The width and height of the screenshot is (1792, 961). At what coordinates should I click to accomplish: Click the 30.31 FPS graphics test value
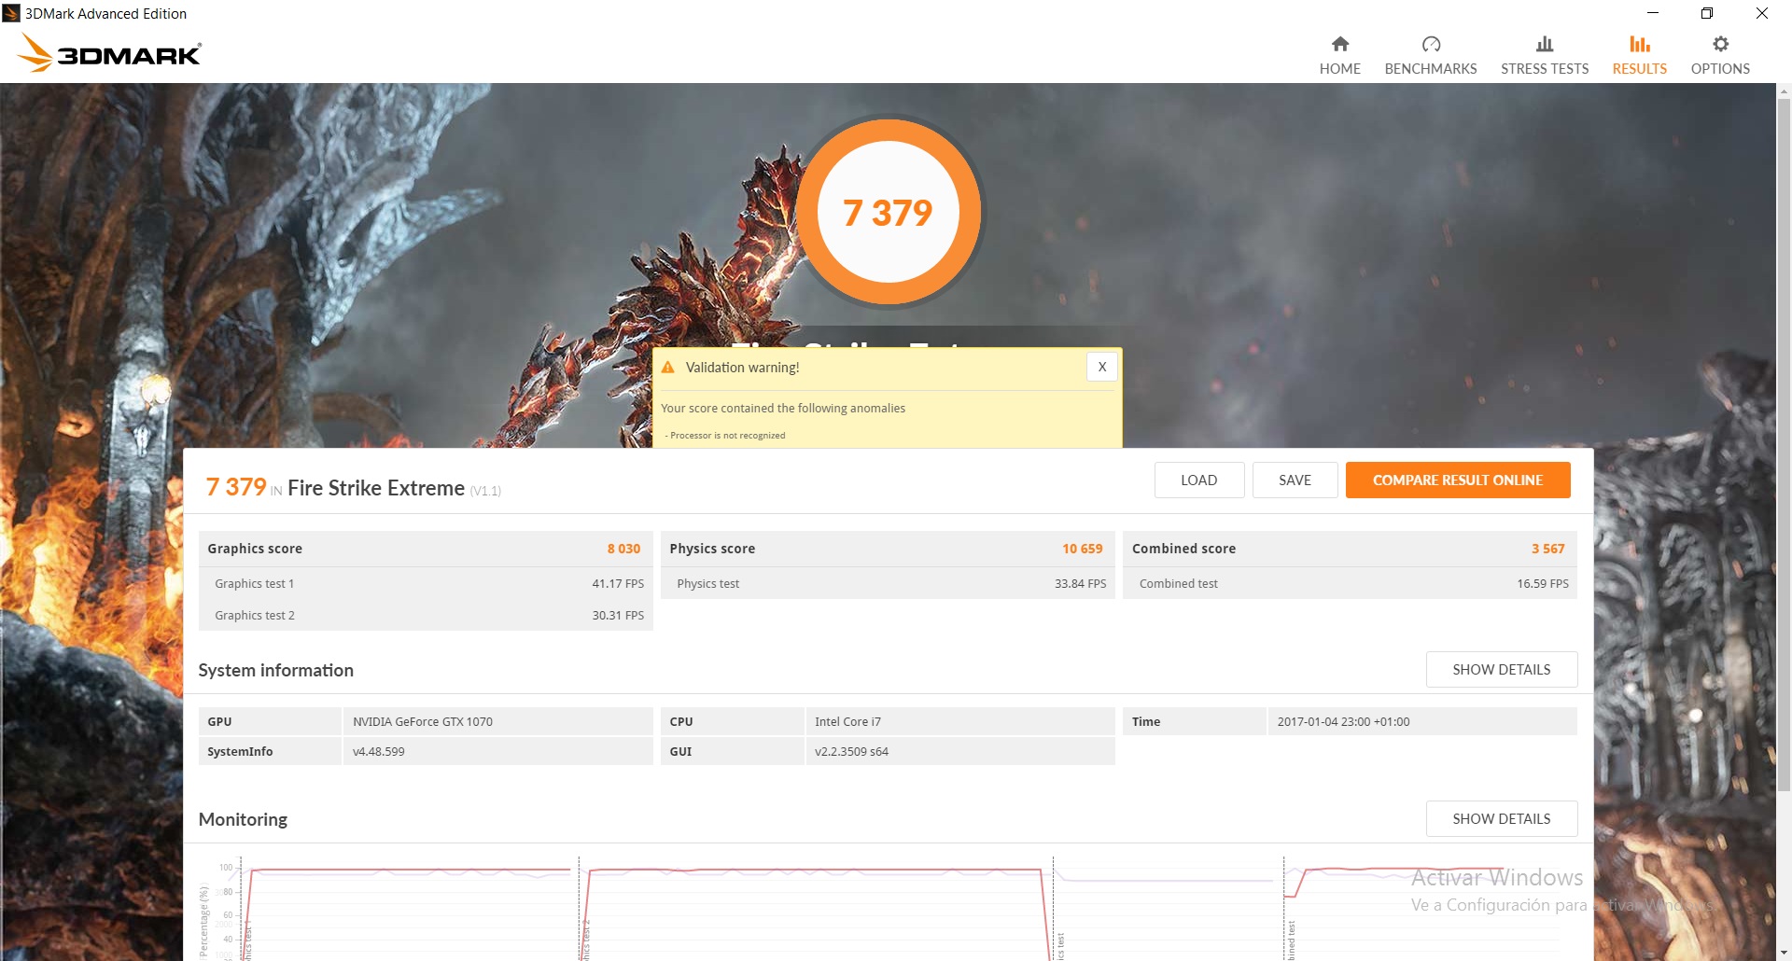(x=618, y=615)
